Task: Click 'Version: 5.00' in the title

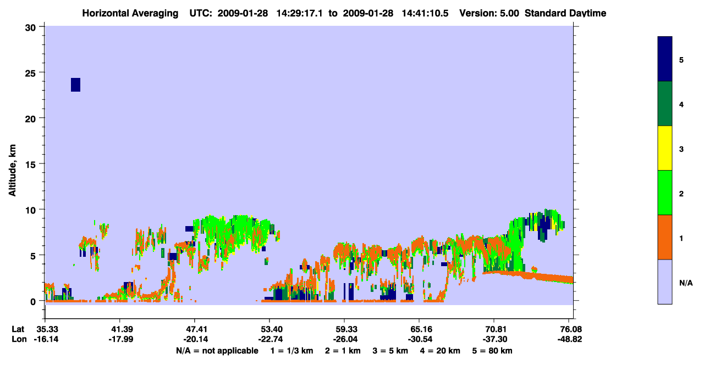Action: [x=490, y=13]
